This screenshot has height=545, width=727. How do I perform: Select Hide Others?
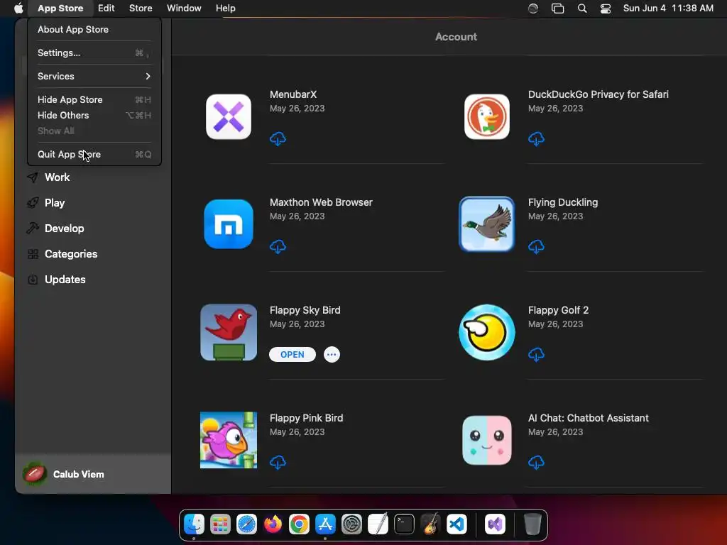94,116
